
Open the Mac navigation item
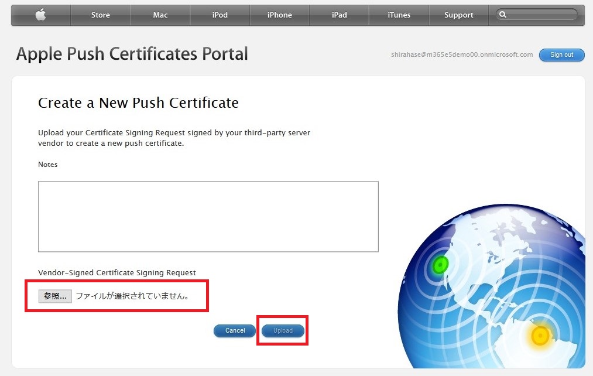point(160,15)
